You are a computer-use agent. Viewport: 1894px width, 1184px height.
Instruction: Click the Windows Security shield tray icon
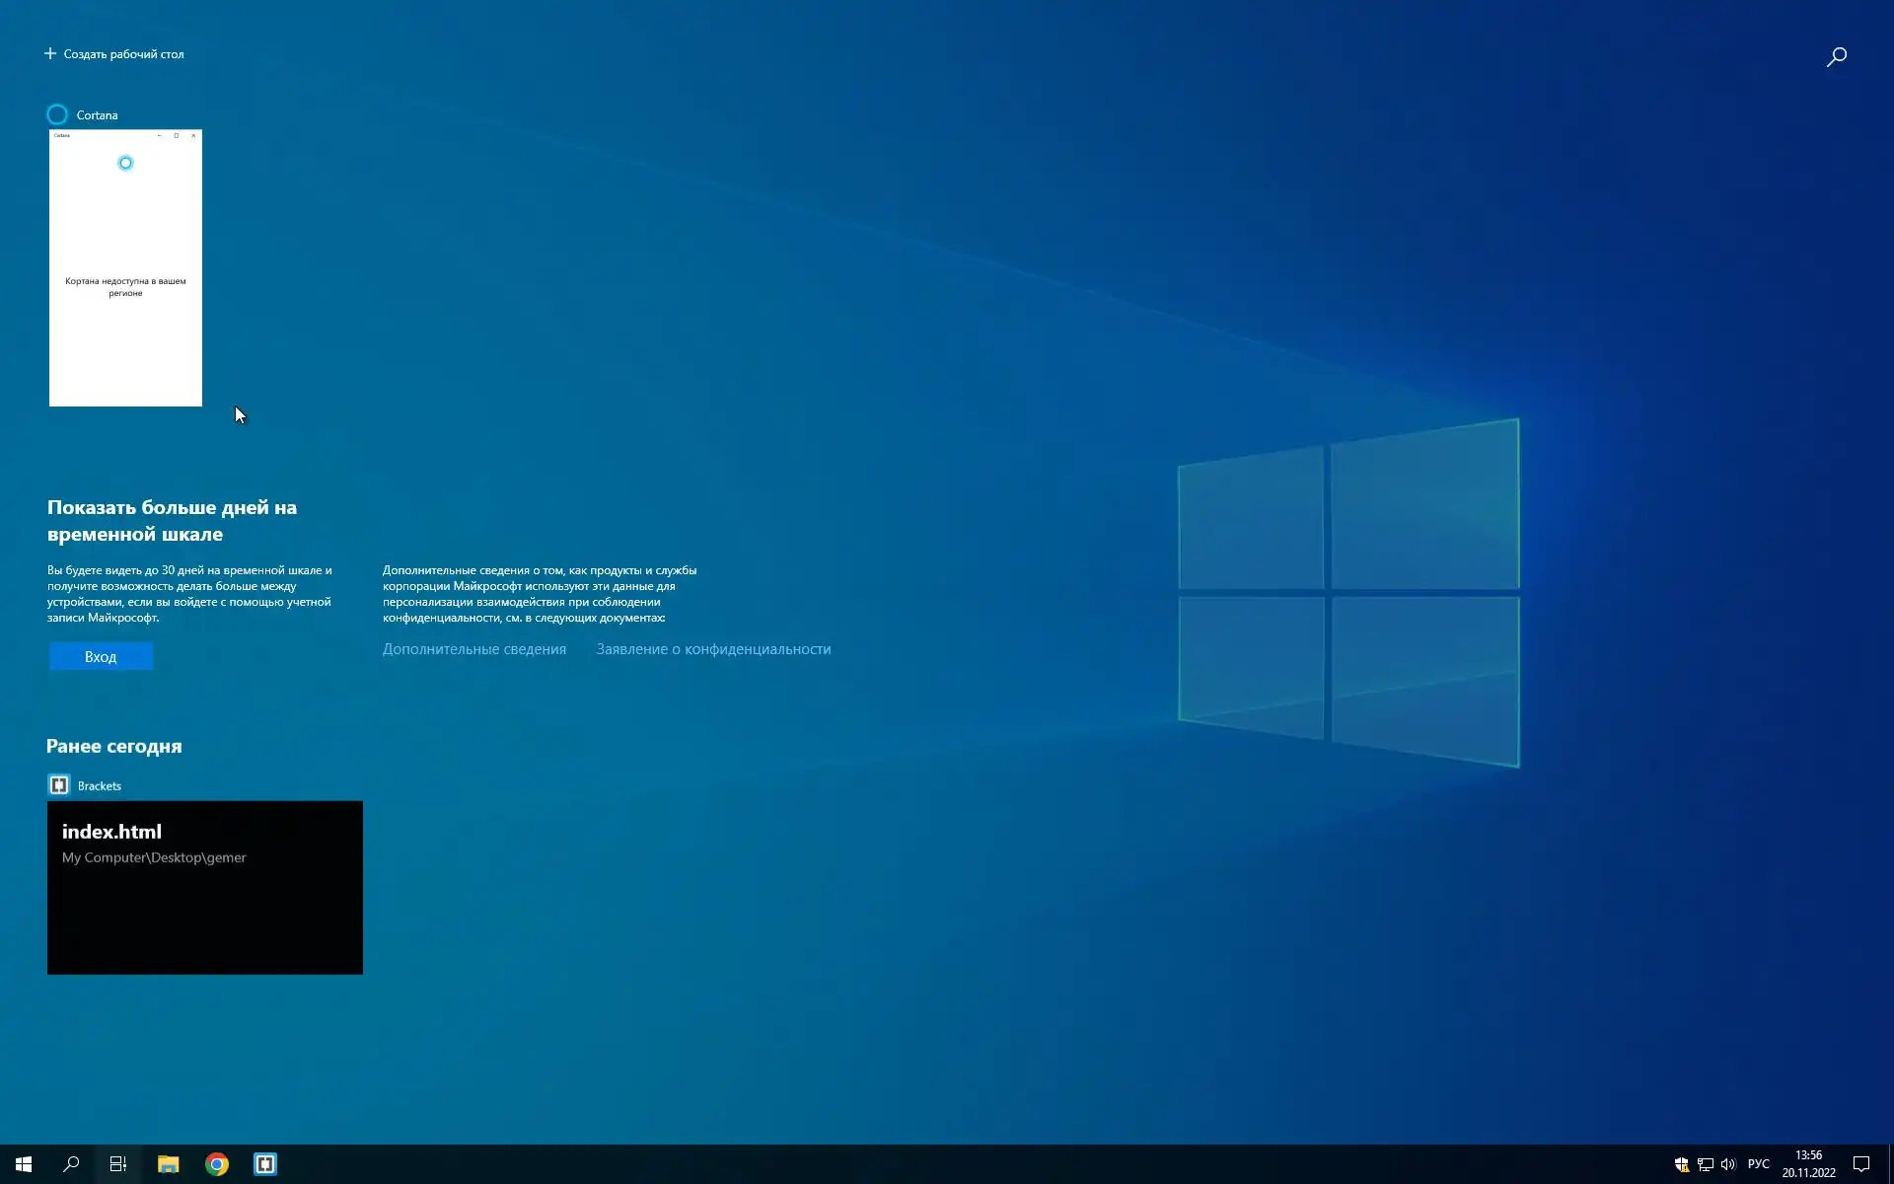(1682, 1164)
